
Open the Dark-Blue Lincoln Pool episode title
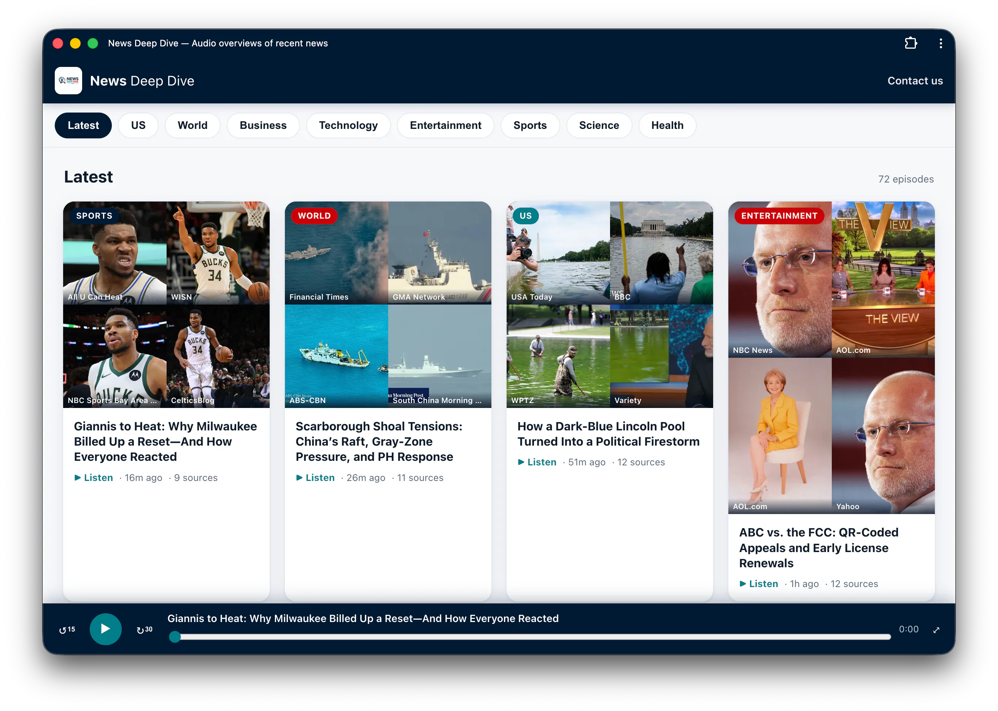608,434
